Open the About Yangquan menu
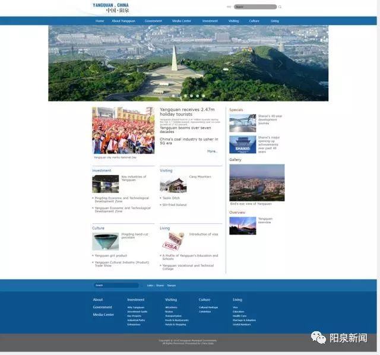Image resolution: width=380 pixels, height=355 pixels. click(x=123, y=21)
